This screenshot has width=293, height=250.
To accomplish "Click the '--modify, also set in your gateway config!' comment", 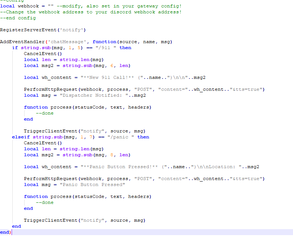I will click(119, 6).
